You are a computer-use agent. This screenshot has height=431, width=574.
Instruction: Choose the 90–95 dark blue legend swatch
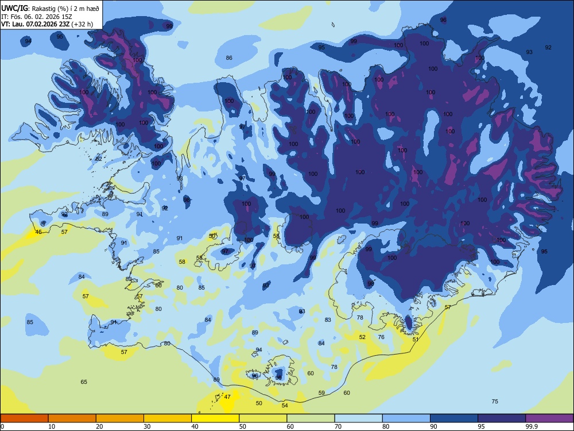(x=454, y=418)
